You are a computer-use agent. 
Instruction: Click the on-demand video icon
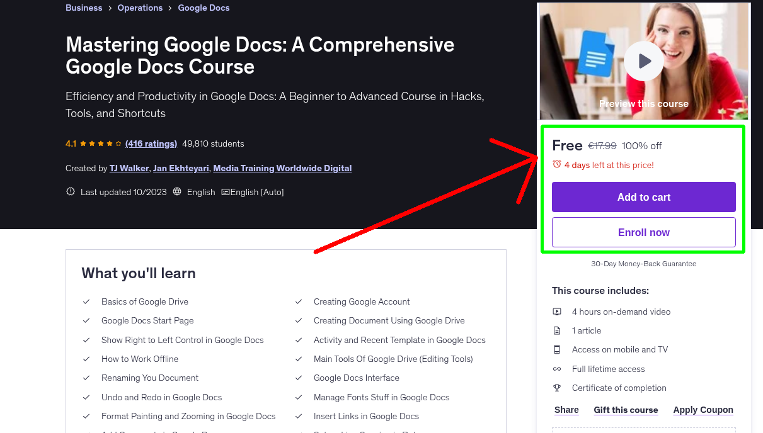tap(557, 311)
